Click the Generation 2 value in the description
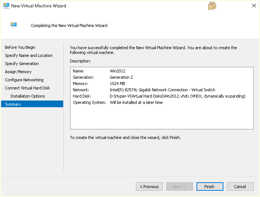The width and height of the screenshot is (260, 197). [121, 77]
